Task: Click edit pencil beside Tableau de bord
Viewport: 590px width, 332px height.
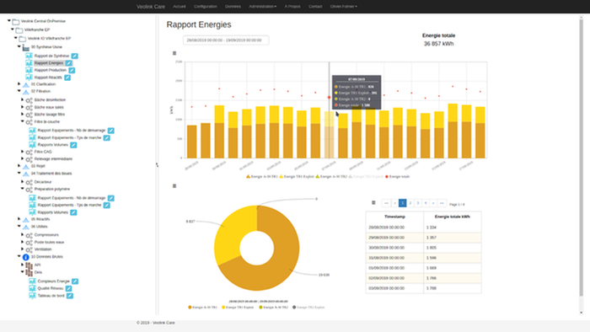Action: (70, 296)
